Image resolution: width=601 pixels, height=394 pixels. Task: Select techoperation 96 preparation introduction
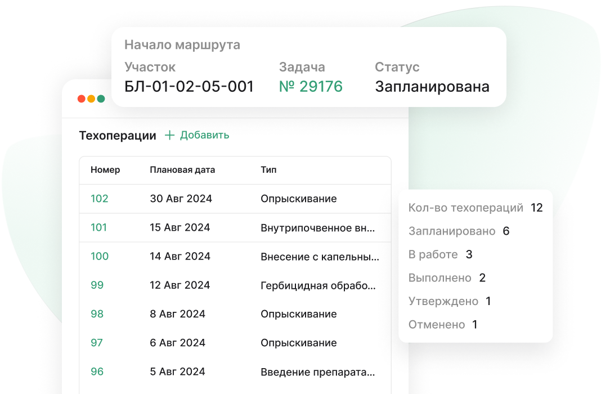96,371
